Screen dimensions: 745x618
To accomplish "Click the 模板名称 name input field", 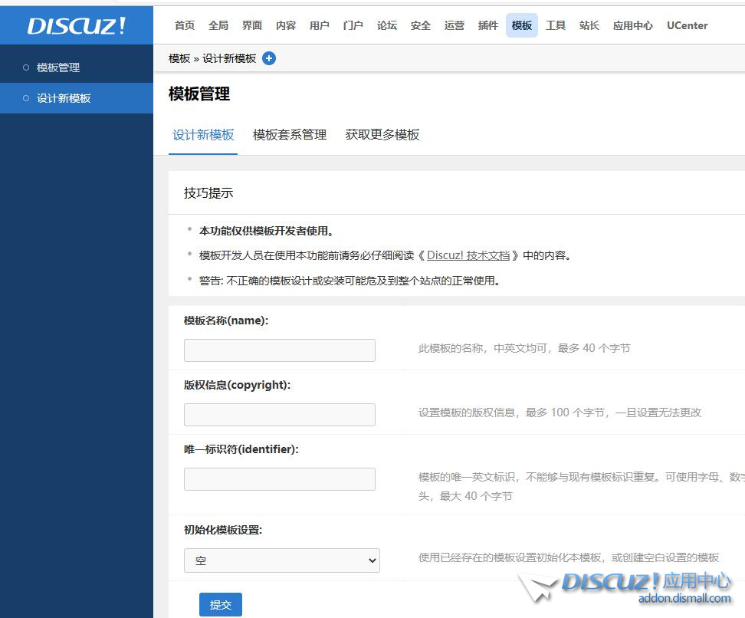I will pyautogui.click(x=279, y=350).
